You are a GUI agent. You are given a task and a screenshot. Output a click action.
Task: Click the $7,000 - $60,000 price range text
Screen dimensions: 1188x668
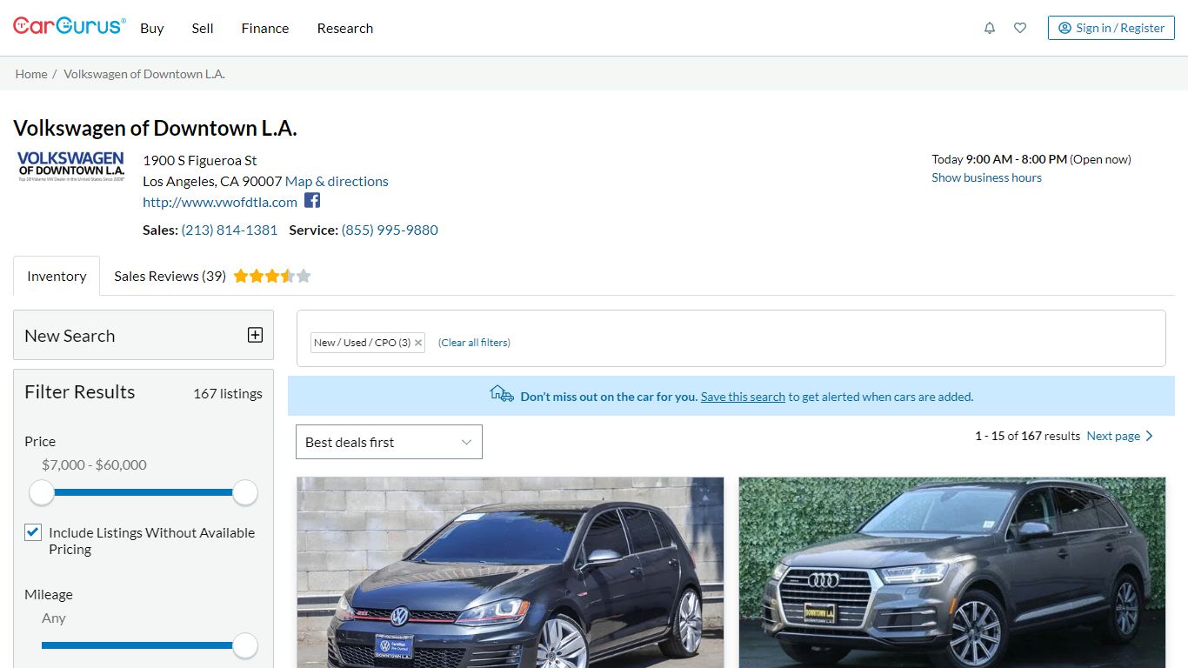point(94,464)
